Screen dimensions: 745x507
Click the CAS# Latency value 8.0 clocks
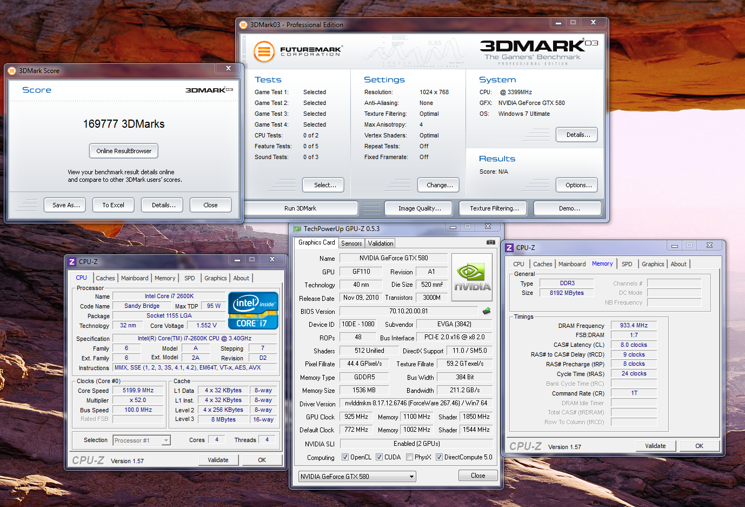coord(634,345)
